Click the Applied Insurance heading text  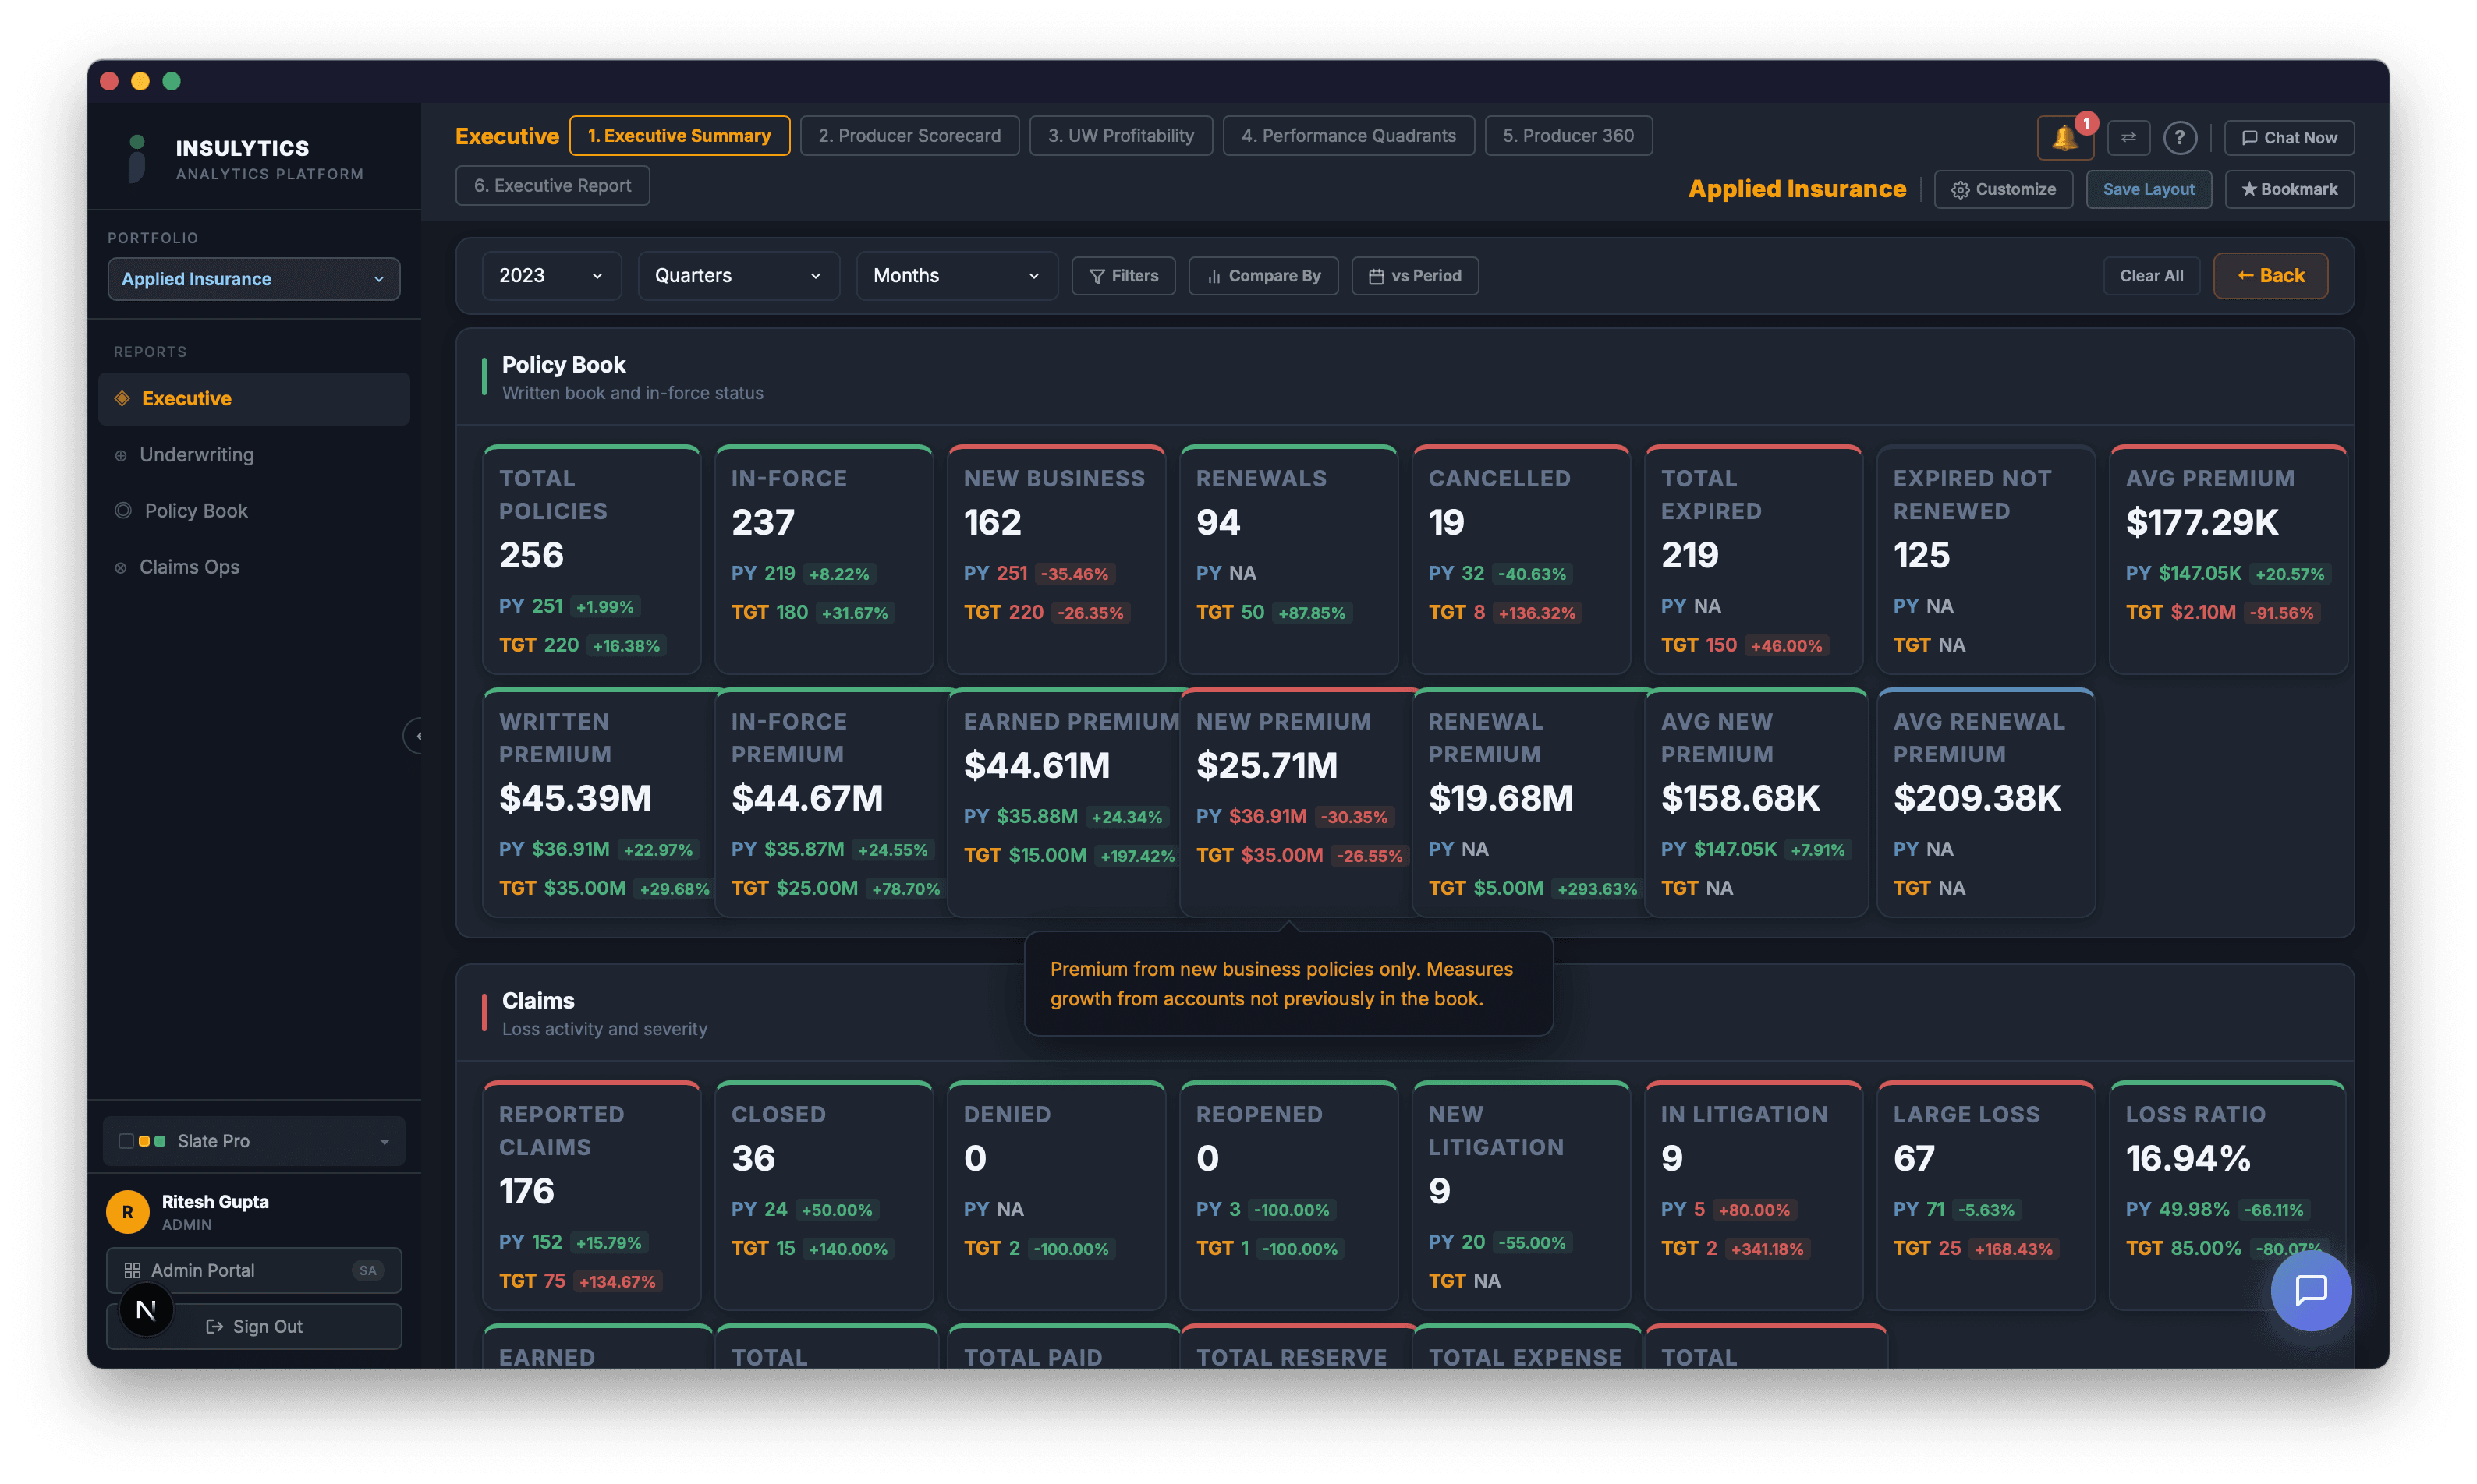click(x=1797, y=189)
